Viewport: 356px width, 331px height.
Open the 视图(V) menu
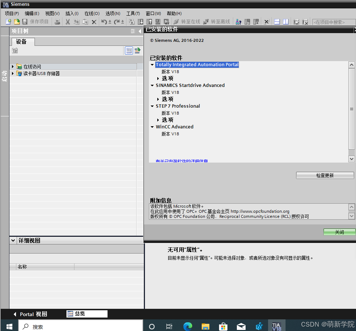52,13
